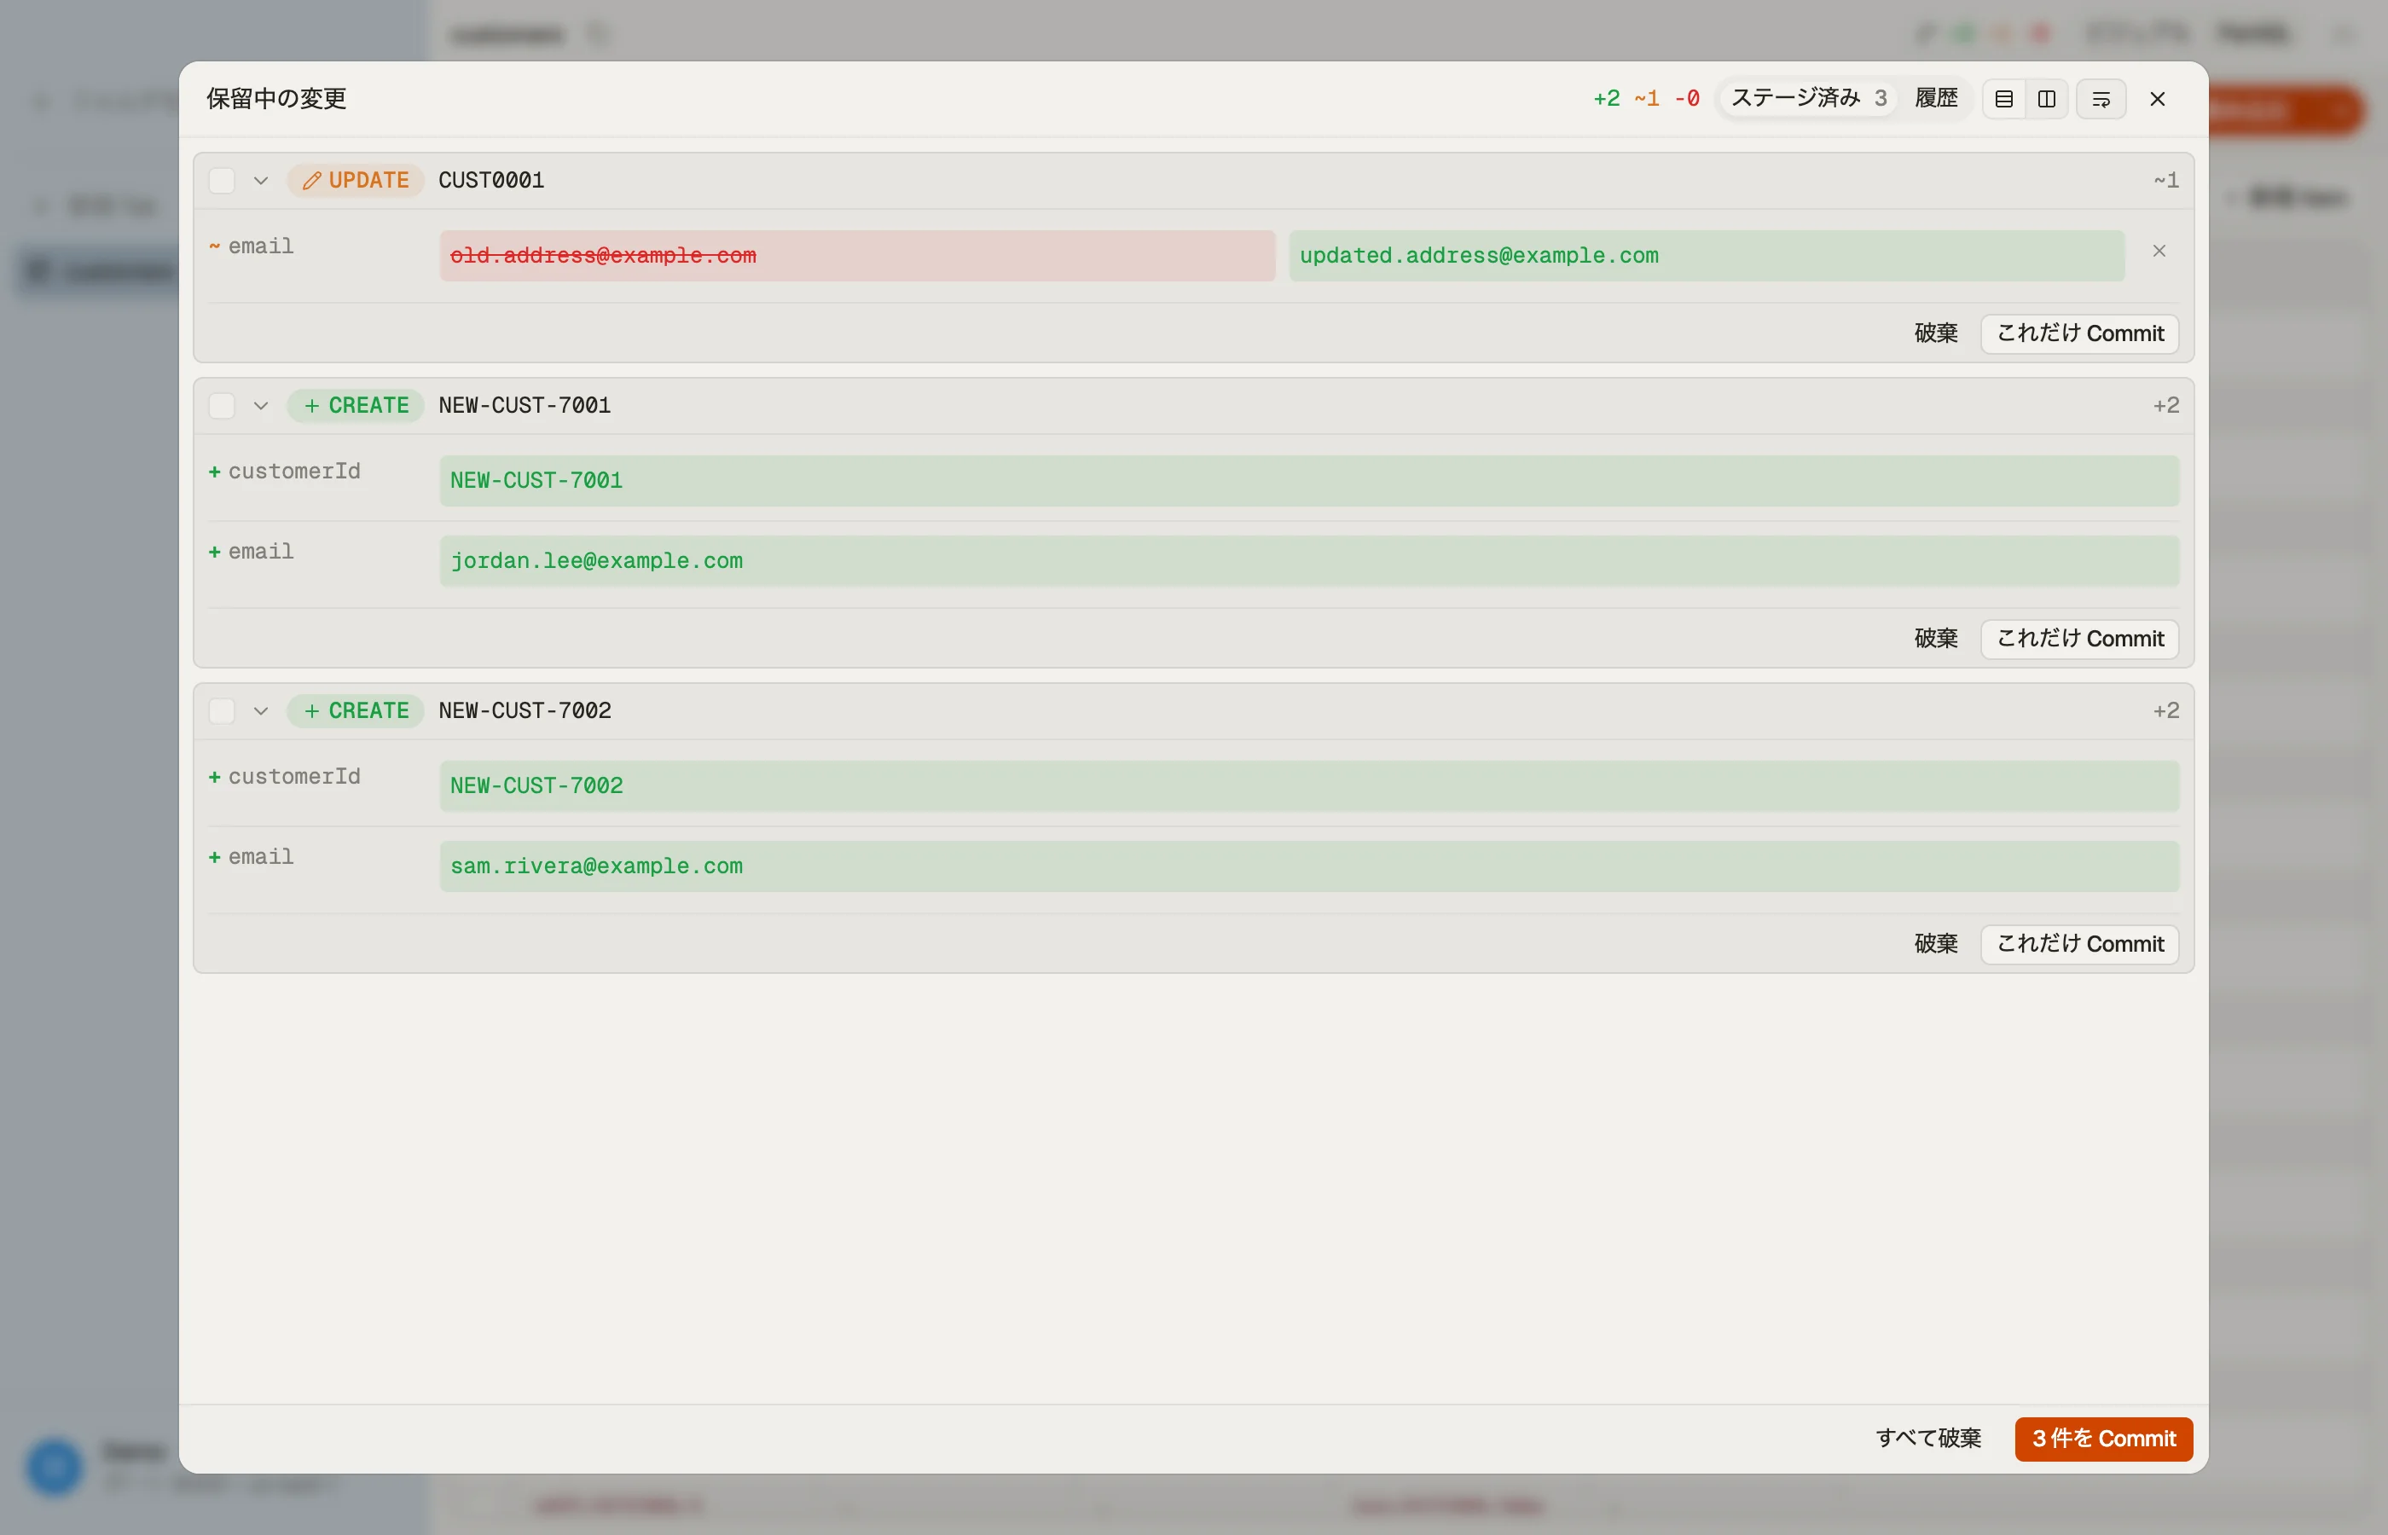The height and width of the screenshot is (1535, 2388).
Task: Select the NEW-CUST-7001 change checkbox
Action: [221, 406]
